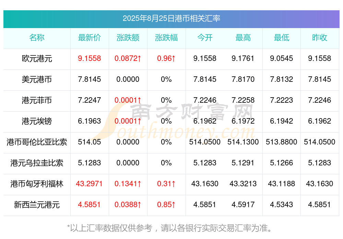Screen dimensions: 343x239
Task: Click 乌拉圭比索 low value 5.1266
Action: [x=282, y=163]
